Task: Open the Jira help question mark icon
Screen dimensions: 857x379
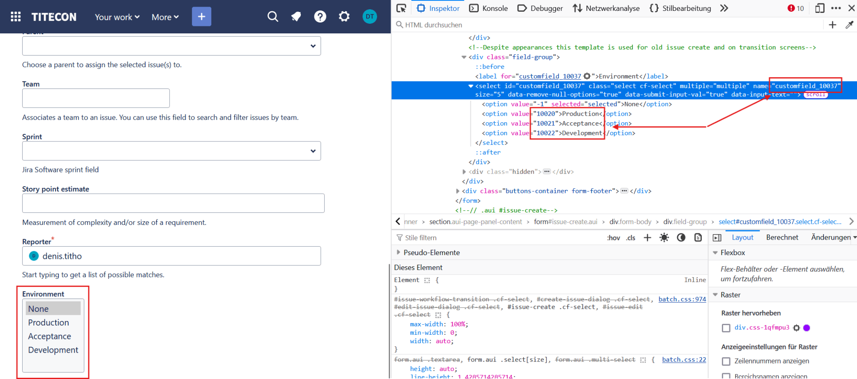Action: pos(320,17)
